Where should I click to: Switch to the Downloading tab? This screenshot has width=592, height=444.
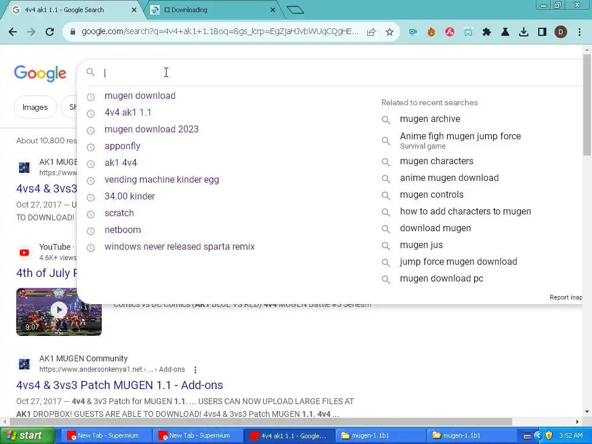pos(212,10)
